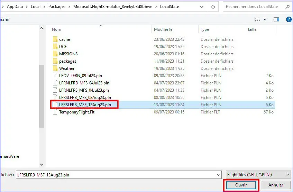Viewport: 293px width, 192px height.
Task: Go to Local in the breadcrumb
Action: 36,7
